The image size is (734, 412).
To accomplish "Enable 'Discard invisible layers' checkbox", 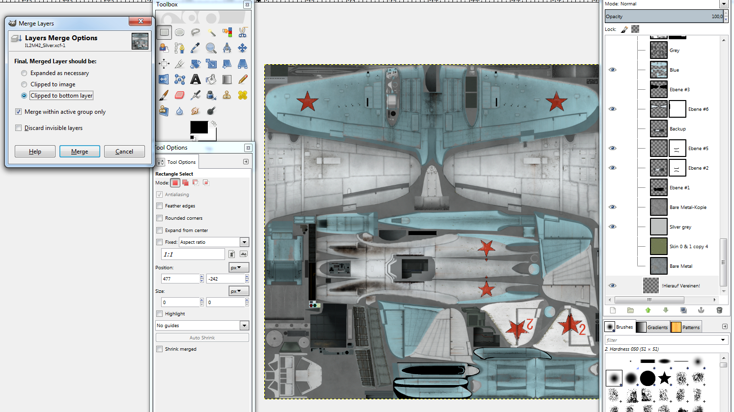I will [19, 128].
